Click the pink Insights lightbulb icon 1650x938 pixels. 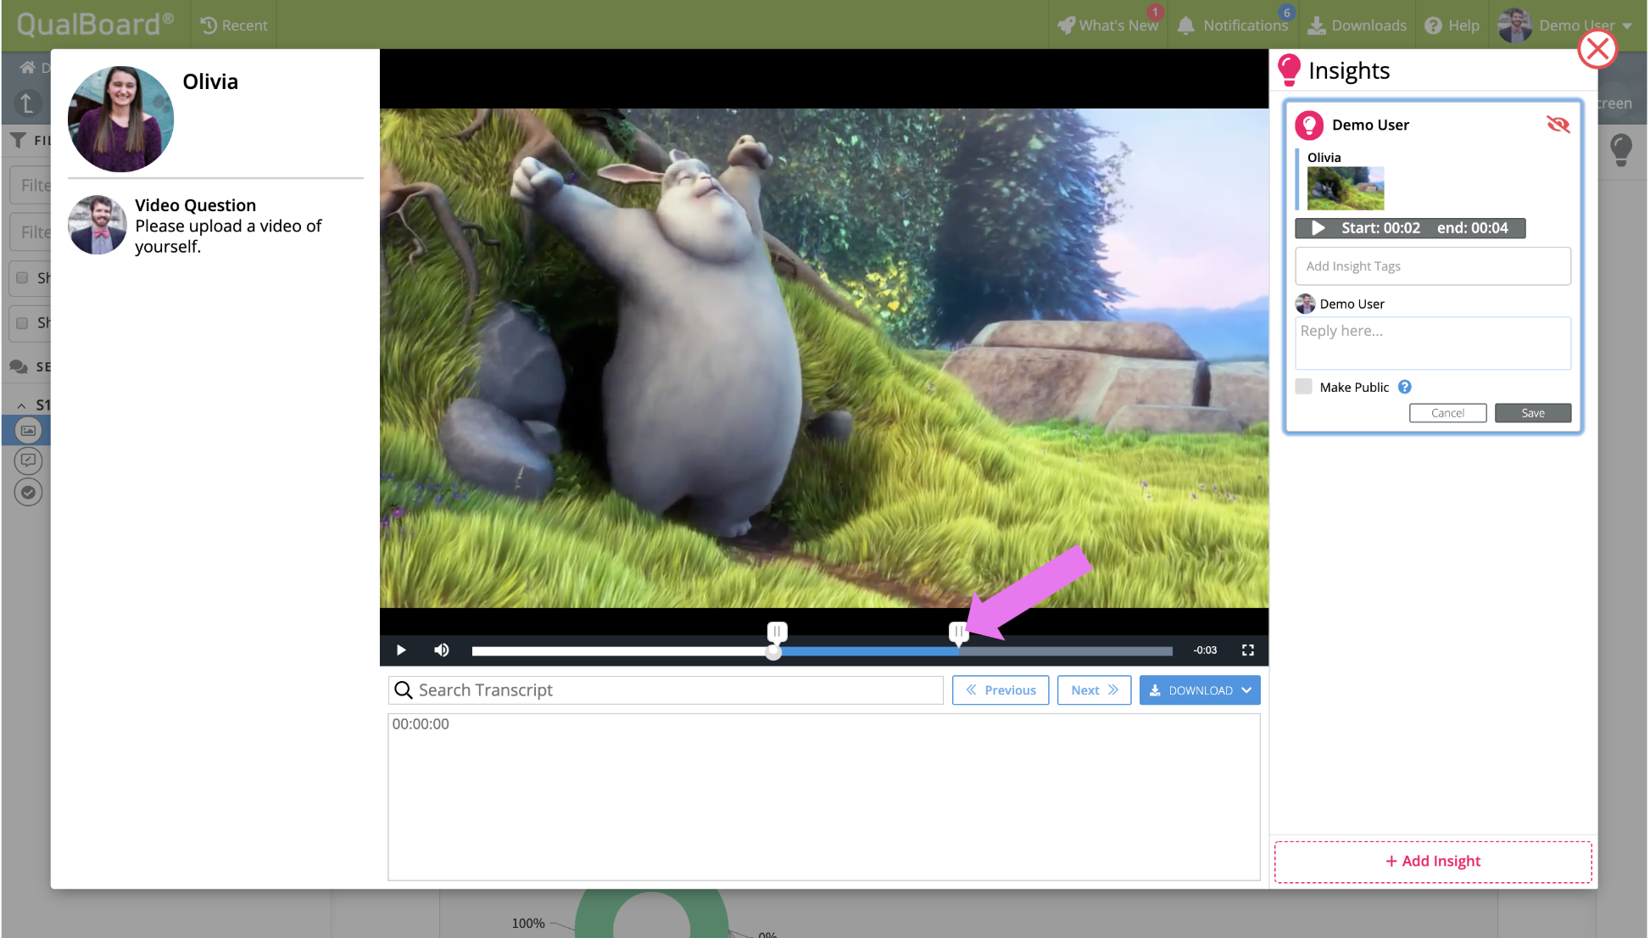tap(1289, 70)
